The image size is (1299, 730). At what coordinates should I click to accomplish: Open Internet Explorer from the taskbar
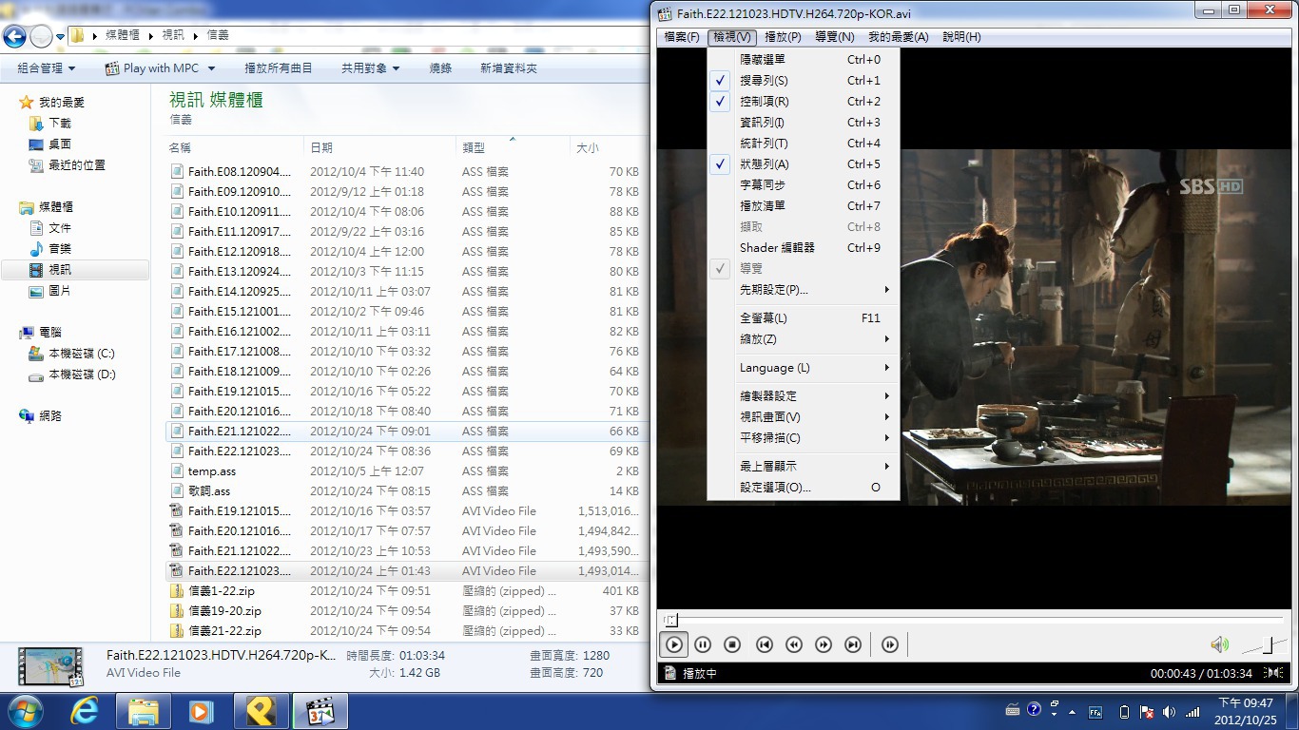86,711
